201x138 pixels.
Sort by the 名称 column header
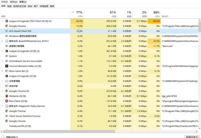[35, 14]
